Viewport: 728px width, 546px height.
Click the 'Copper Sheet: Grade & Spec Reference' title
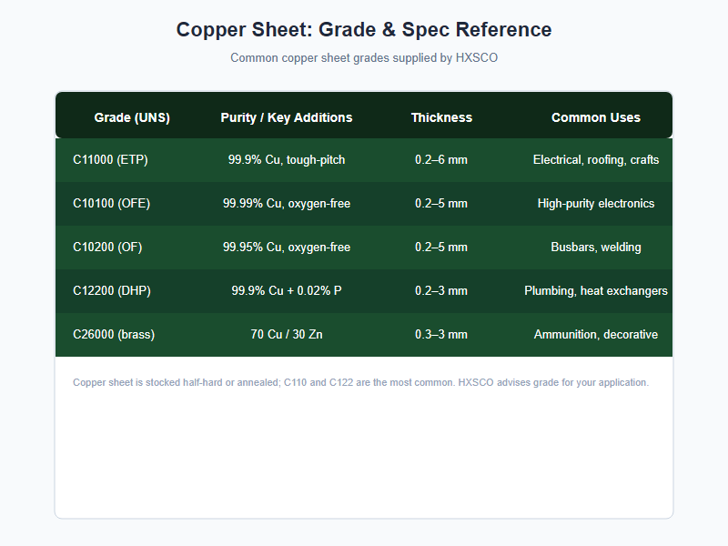(x=364, y=30)
